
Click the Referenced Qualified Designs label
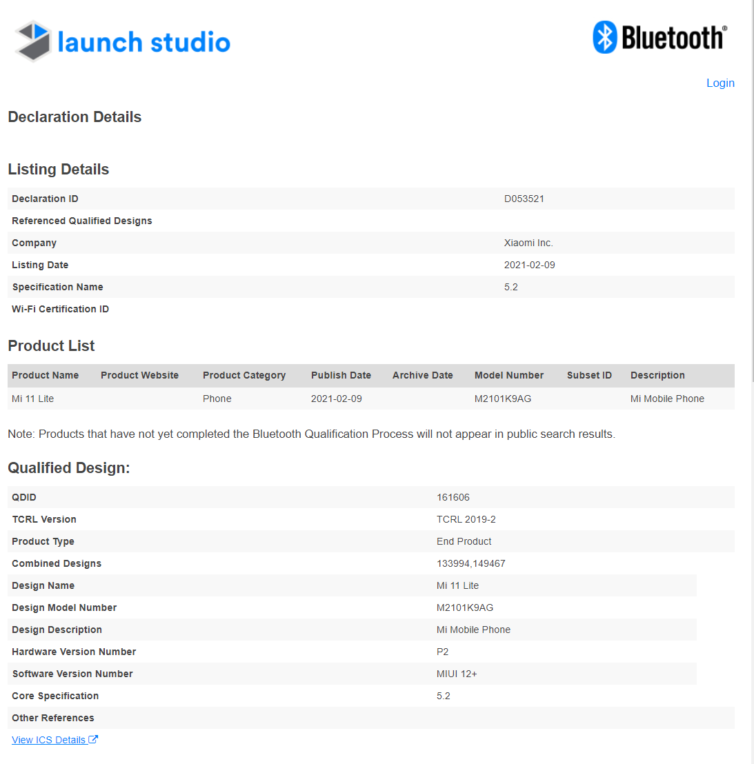(x=82, y=221)
